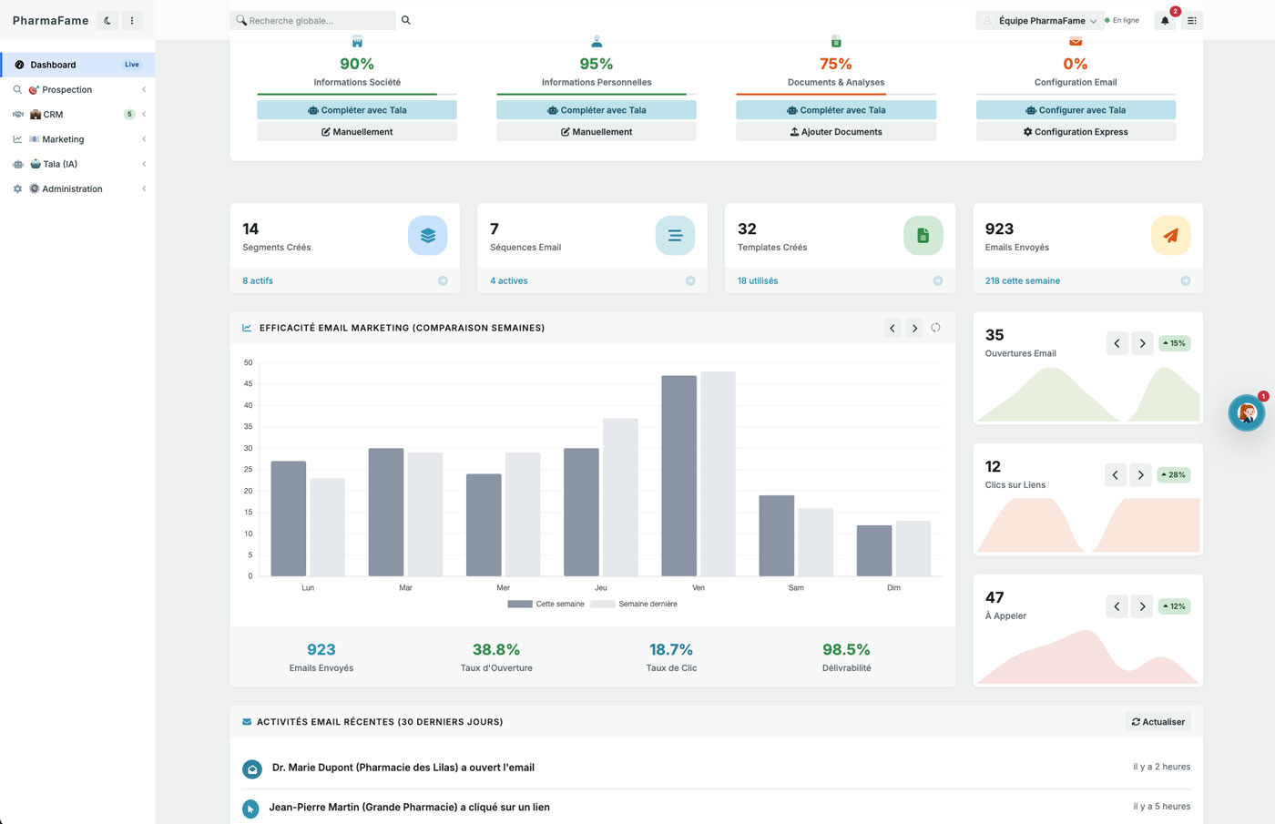Expand the Administration chevron
Viewport: 1275px width, 824px height.
pos(144,188)
